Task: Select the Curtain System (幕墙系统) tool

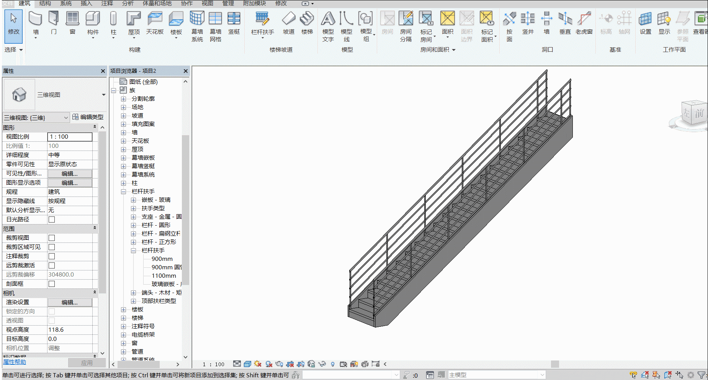Action: tap(197, 26)
